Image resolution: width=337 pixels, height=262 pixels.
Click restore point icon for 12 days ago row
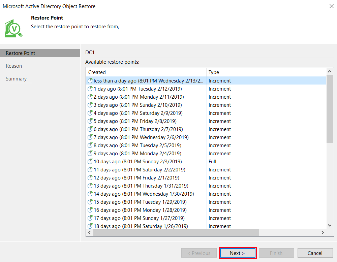pos(90,177)
